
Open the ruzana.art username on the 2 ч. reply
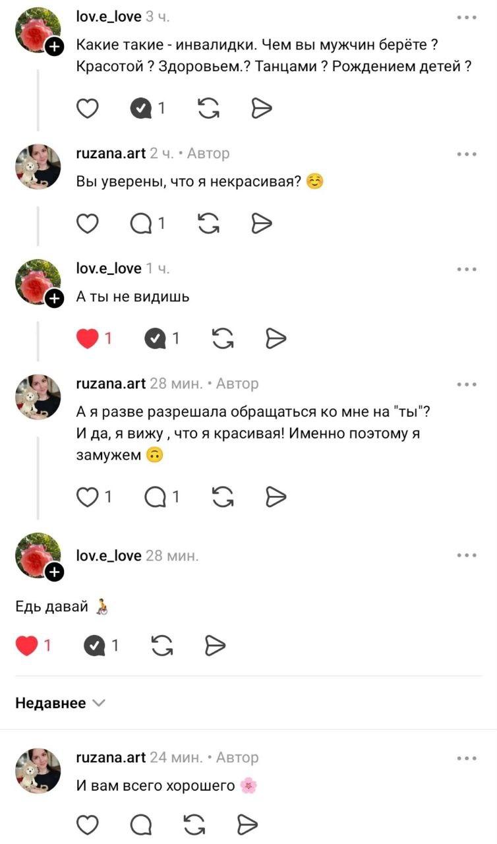(x=111, y=153)
